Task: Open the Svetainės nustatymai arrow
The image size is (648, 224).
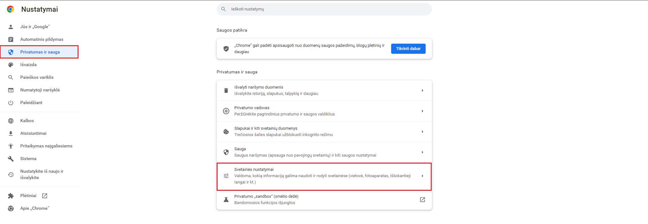Action: (422, 176)
